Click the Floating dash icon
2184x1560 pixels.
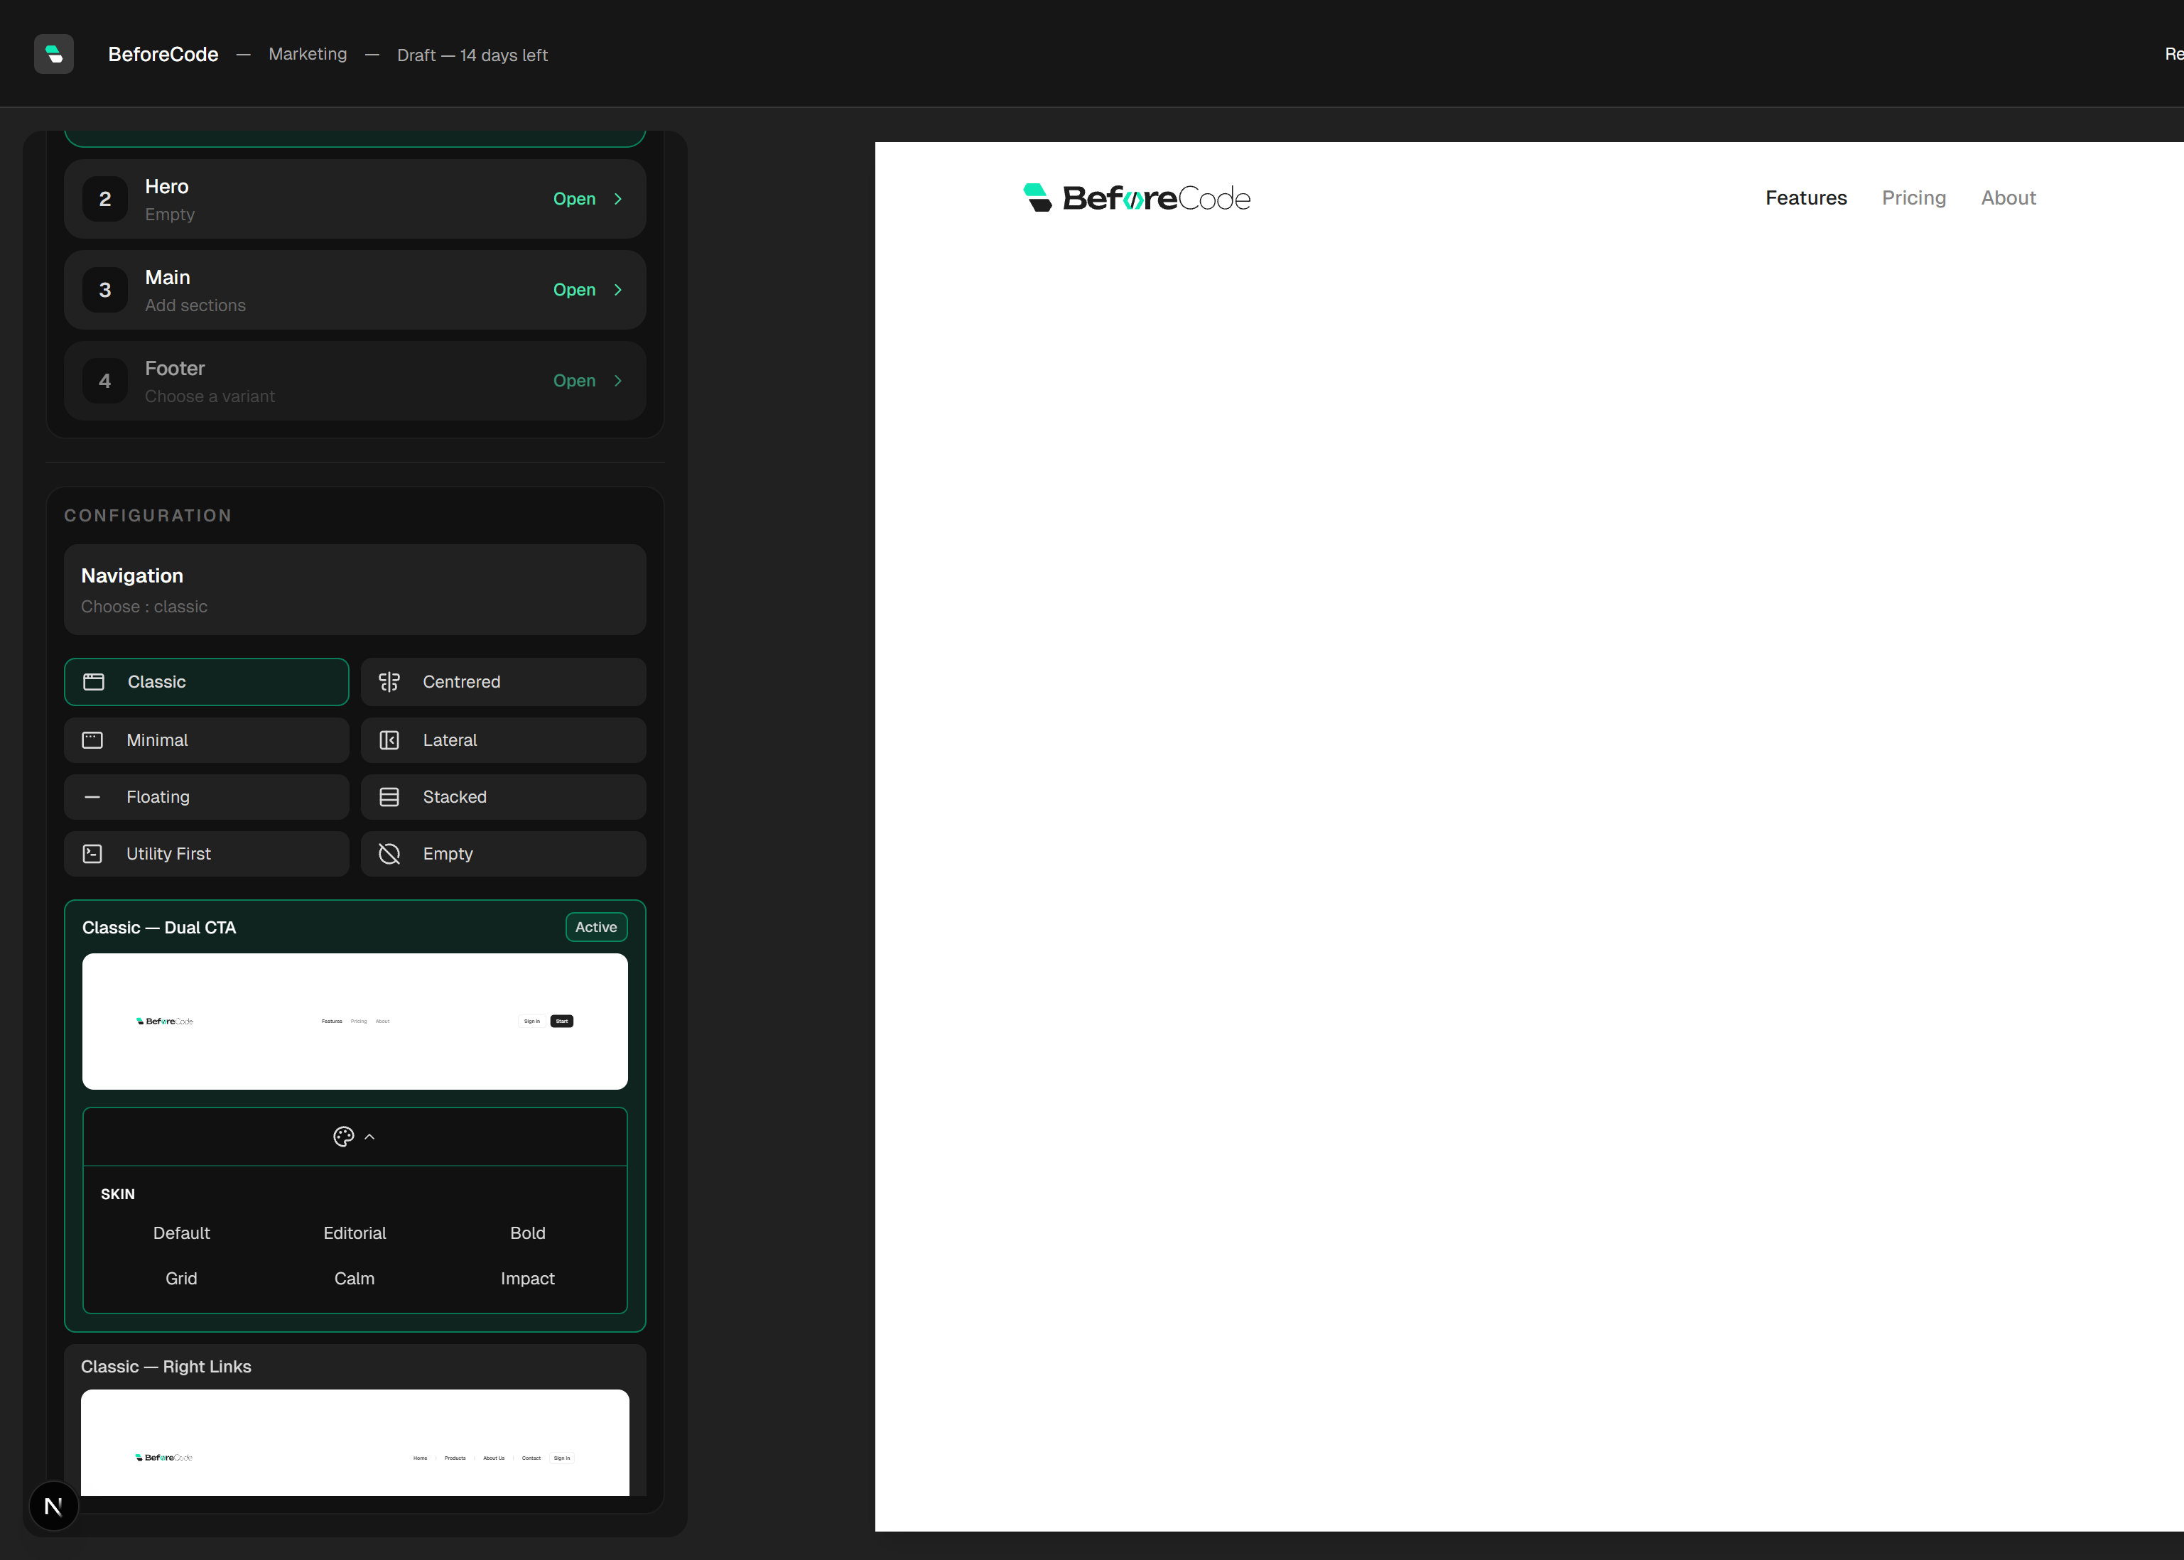point(92,797)
